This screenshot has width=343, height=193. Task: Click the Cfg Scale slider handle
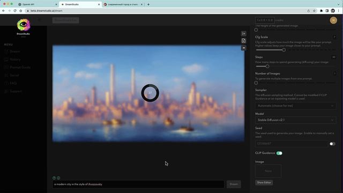(284, 50)
